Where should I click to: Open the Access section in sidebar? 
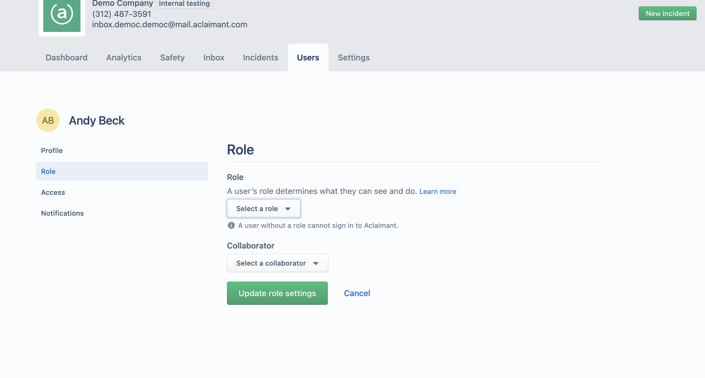[122, 192]
